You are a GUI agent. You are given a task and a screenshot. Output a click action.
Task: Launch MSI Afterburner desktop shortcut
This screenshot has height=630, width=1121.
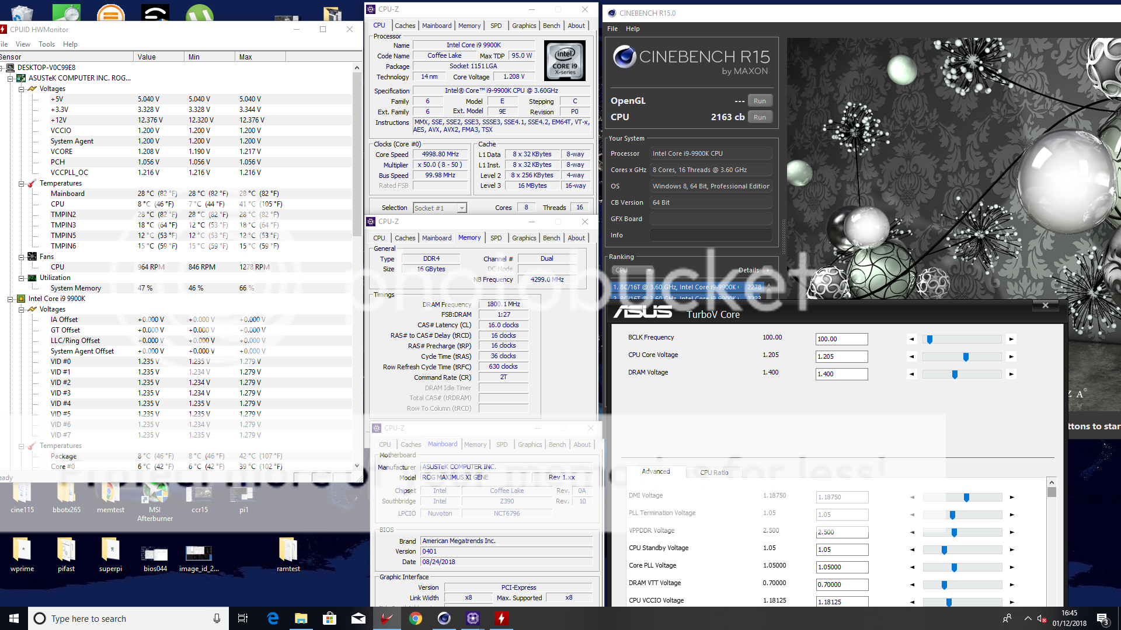click(x=155, y=502)
